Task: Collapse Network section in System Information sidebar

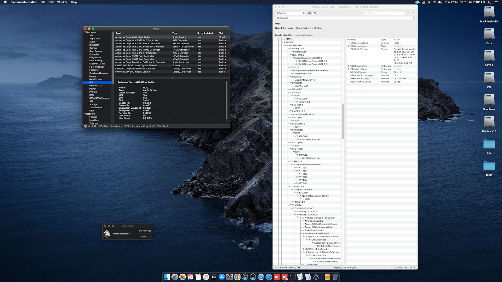Action: [x=85, y=114]
